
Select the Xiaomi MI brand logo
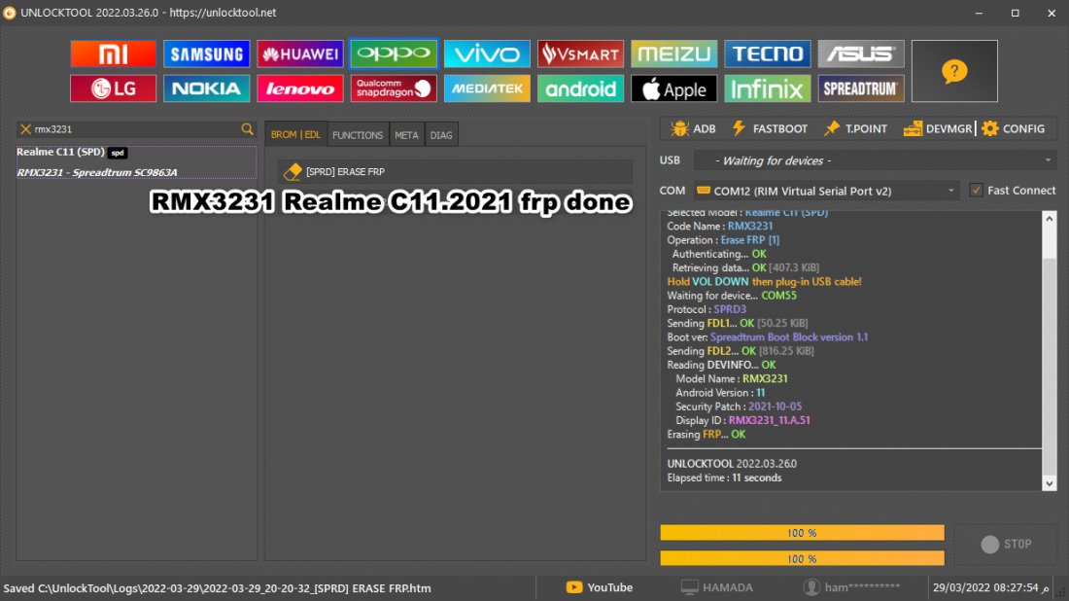pos(113,53)
